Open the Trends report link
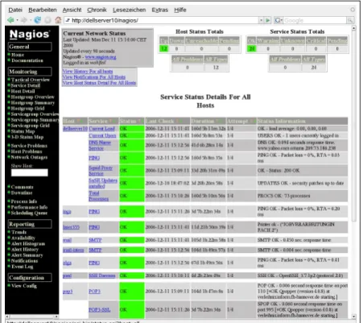This screenshot has width=363, height=323. pos(19,232)
